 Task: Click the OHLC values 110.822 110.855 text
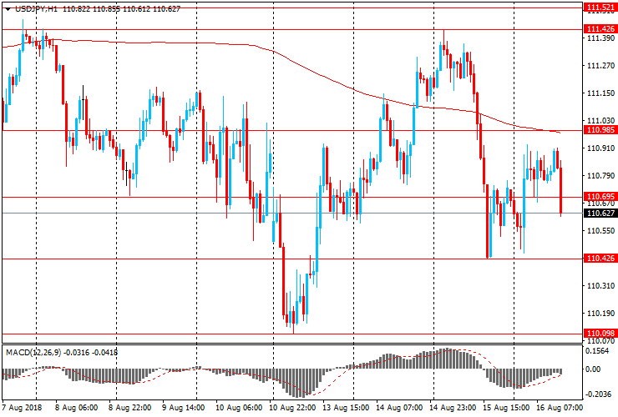point(91,8)
